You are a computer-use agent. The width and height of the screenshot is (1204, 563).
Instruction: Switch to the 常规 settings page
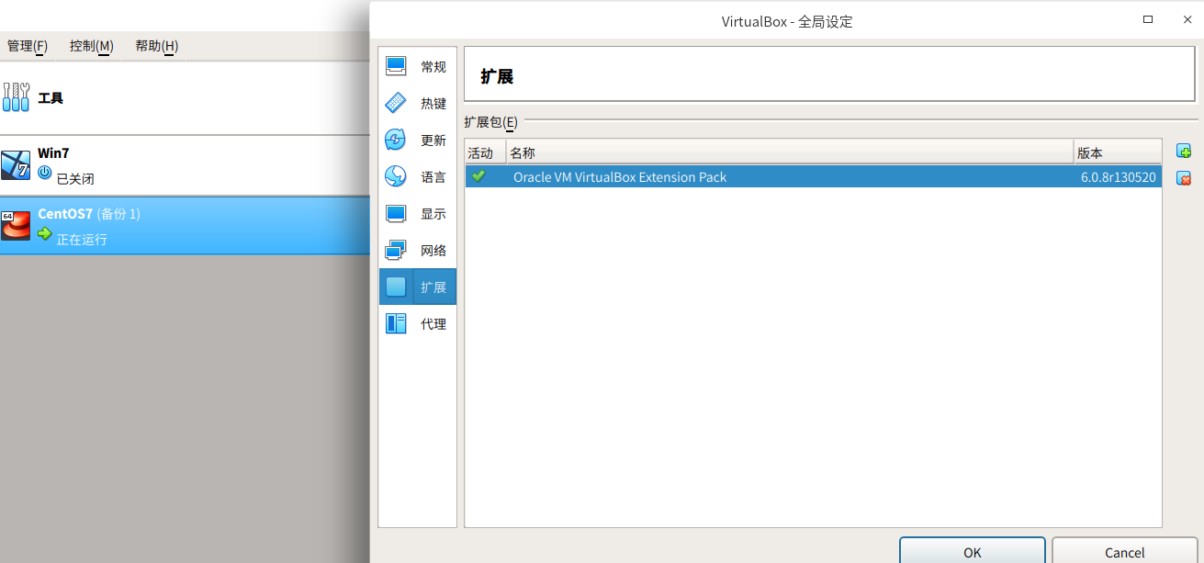(x=418, y=66)
